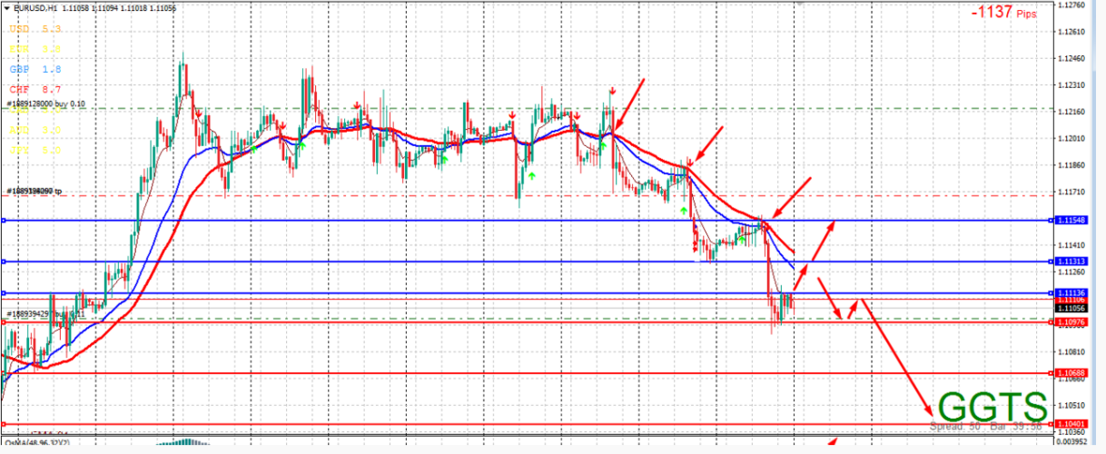Click the 1.10401 red price label

(1072, 424)
